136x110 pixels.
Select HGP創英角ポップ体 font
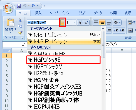64,100
